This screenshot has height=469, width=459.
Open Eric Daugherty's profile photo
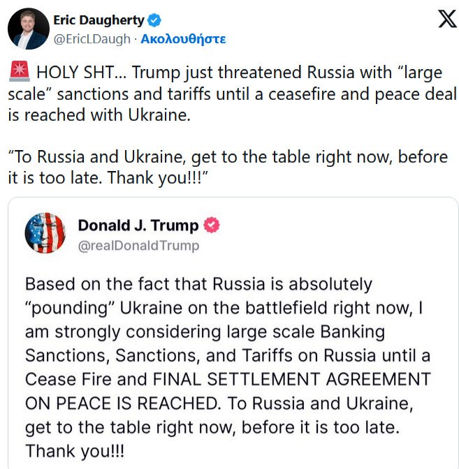(x=28, y=29)
